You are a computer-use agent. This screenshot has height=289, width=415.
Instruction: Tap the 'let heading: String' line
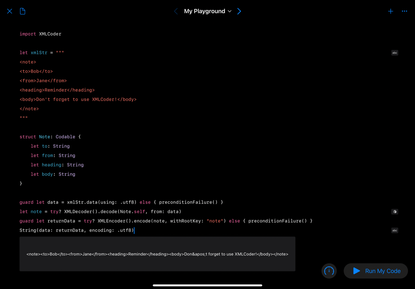[x=57, y=165]
